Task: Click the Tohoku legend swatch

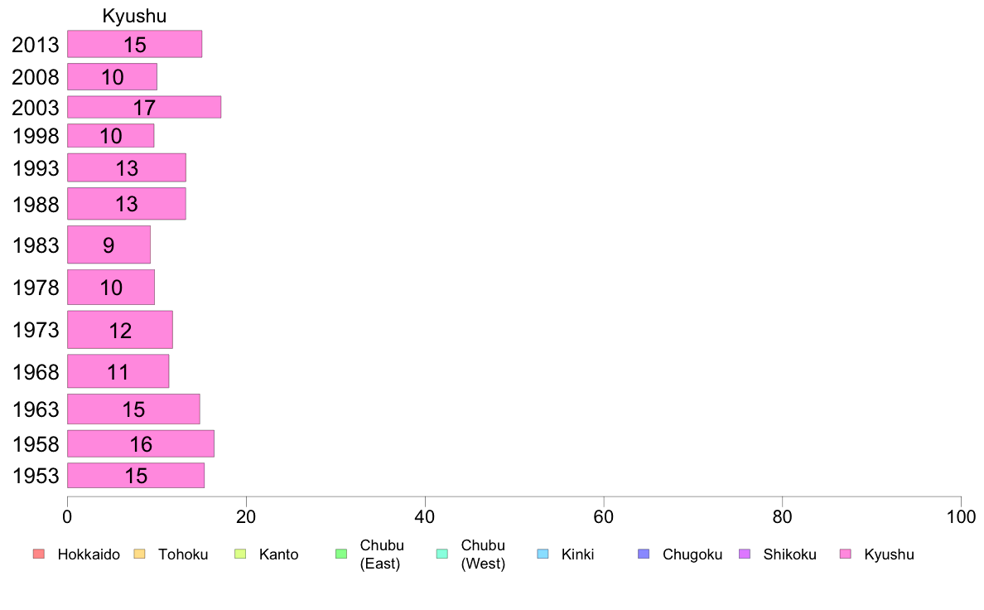Action: coord(139,554)
